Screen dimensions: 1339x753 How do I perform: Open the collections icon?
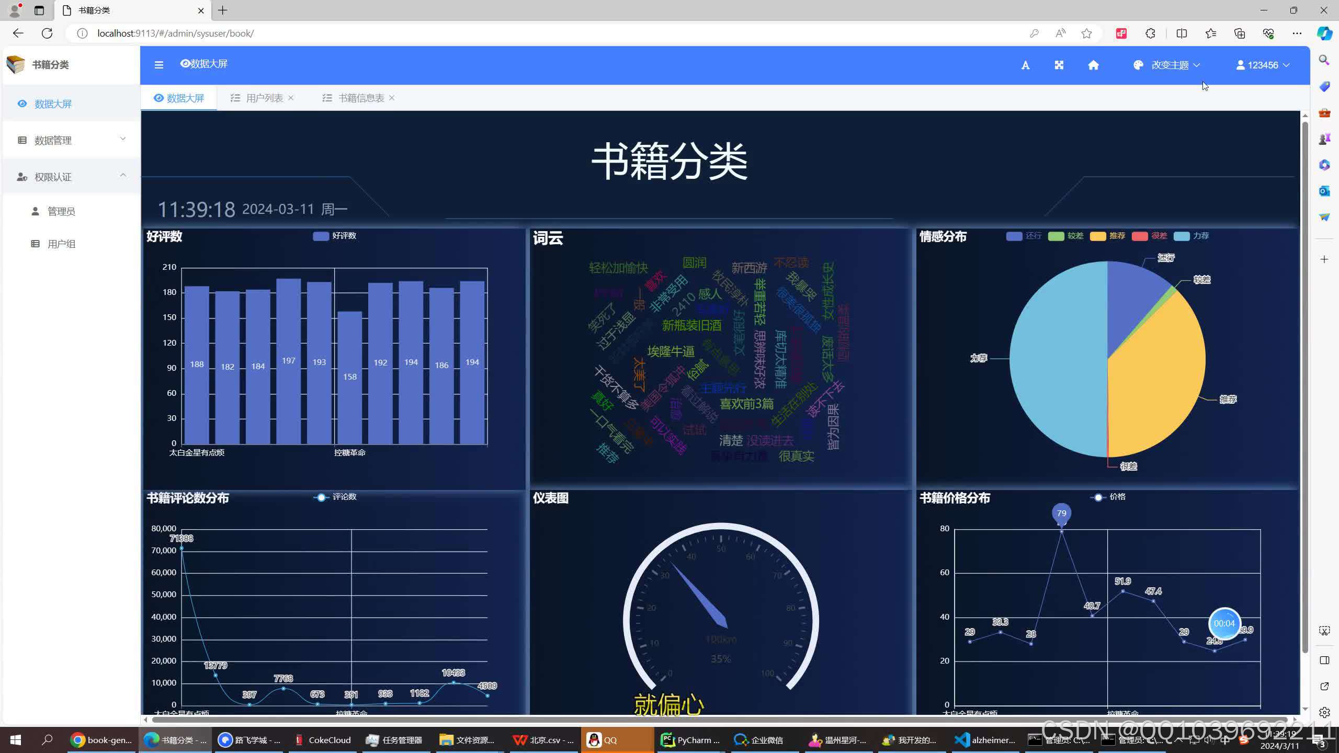[1240, 33]
